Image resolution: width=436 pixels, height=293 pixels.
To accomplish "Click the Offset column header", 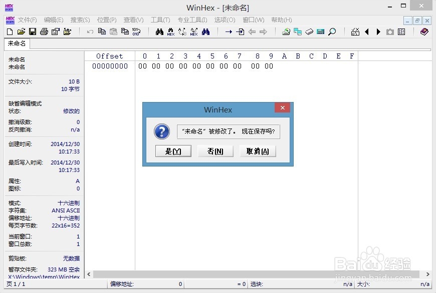I will tap(110, 56).
